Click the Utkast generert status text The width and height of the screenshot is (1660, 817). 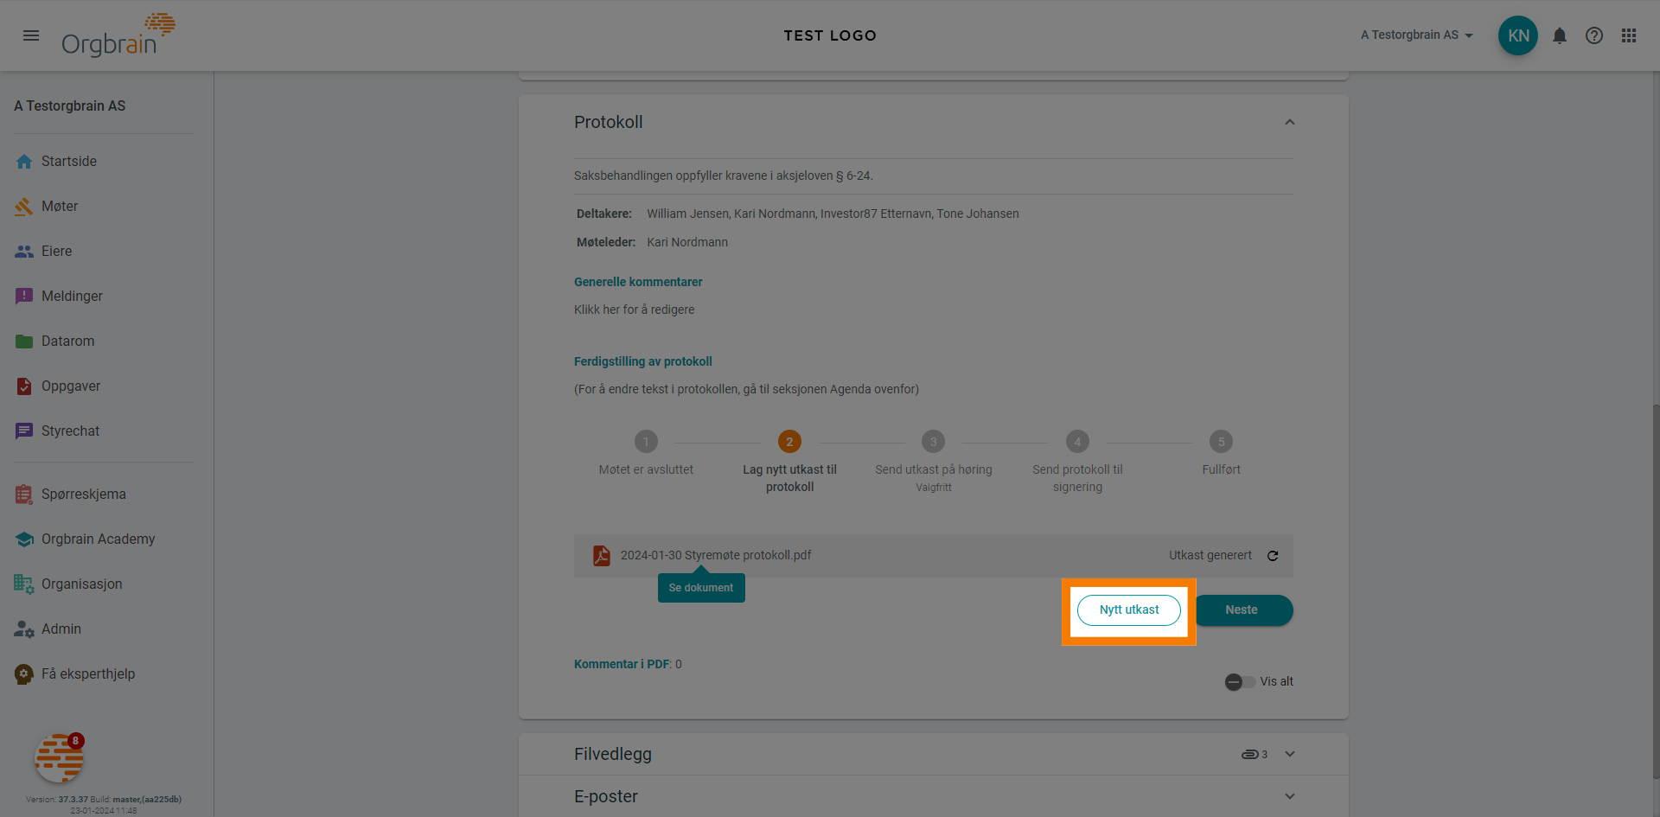click(1210, 556)
